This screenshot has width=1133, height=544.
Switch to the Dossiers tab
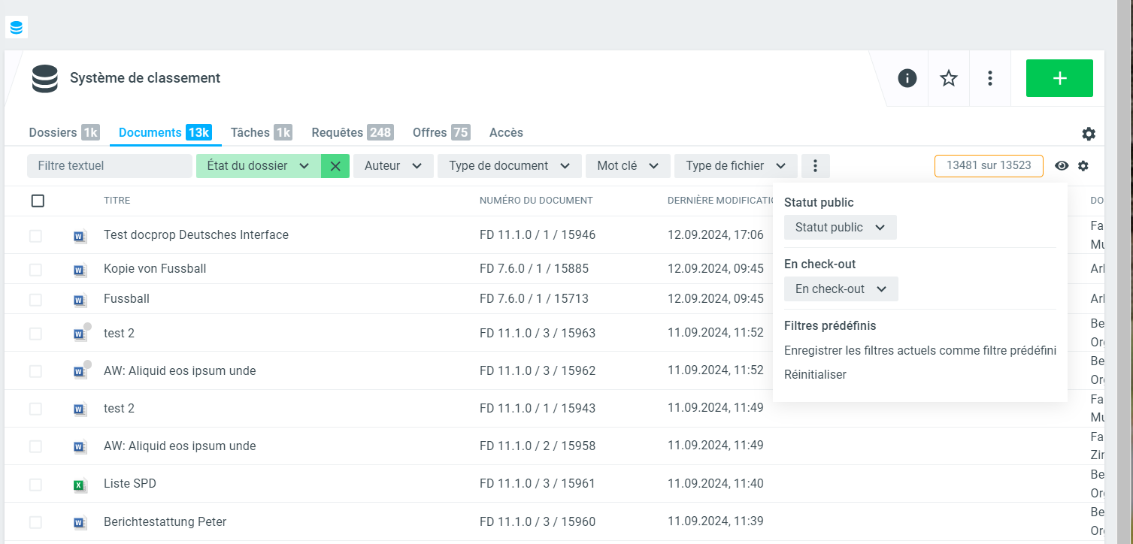[x=63, y=133]
